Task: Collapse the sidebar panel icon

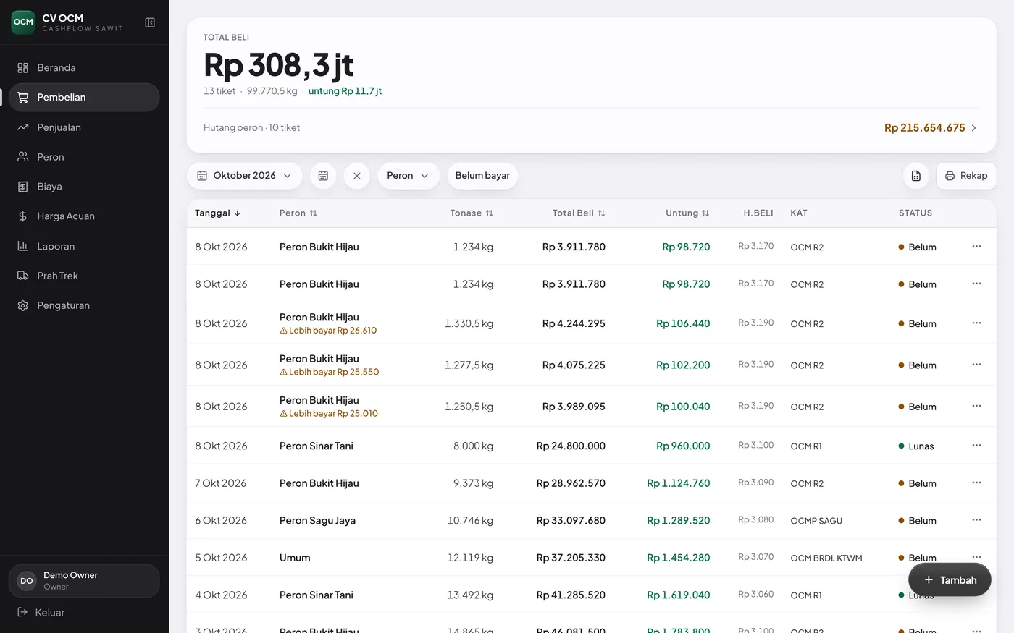Action: click(150, 22)
